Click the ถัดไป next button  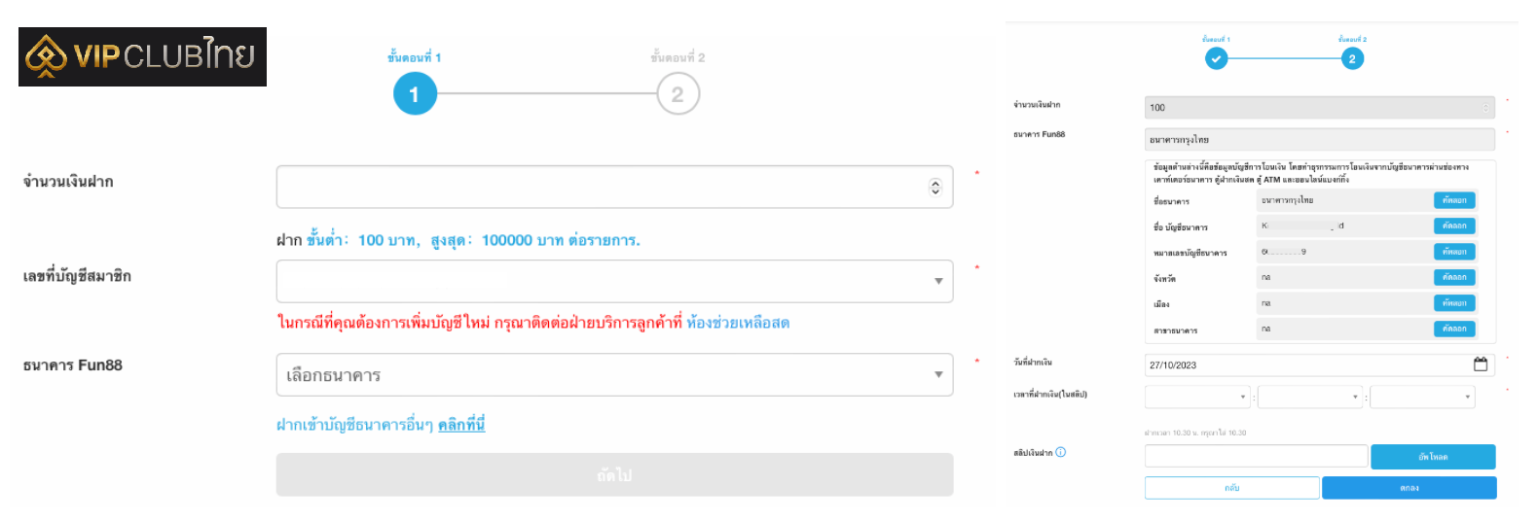(614, 474)
